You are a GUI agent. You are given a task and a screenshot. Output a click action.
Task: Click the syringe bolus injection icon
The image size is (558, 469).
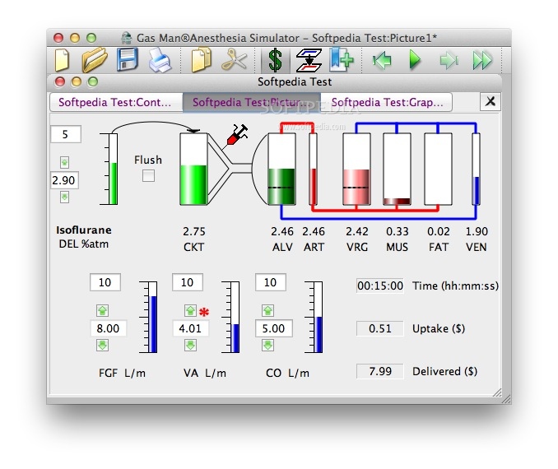[237, 135]
